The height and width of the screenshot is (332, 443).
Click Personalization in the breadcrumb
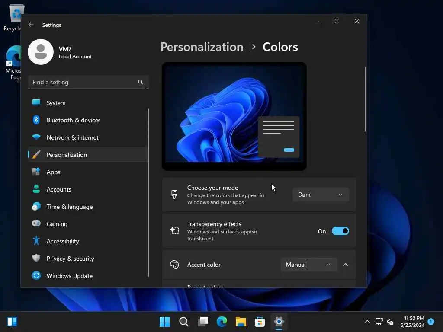202,47
